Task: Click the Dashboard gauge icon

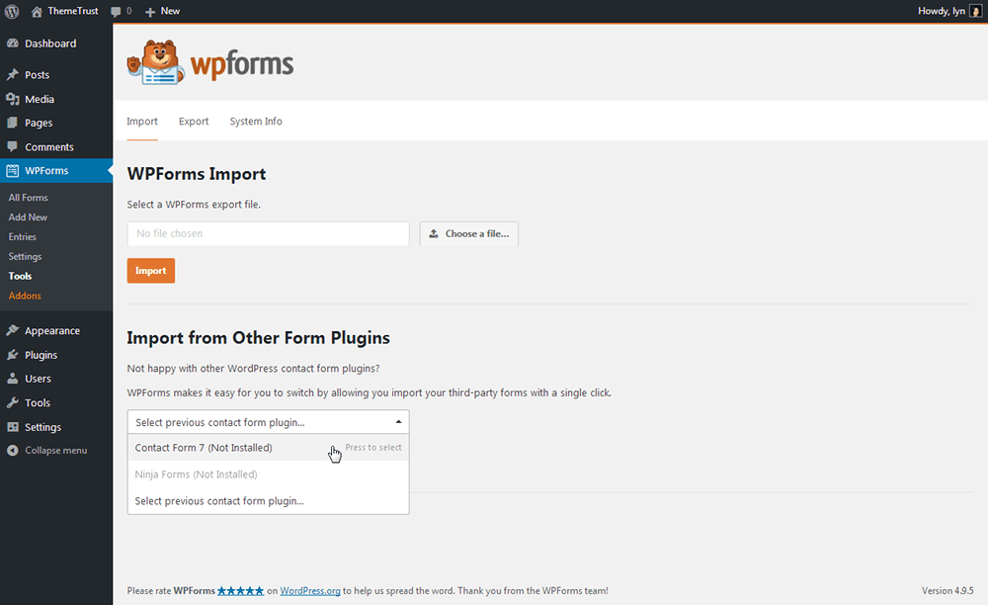Action: click(x=13, y=43)
